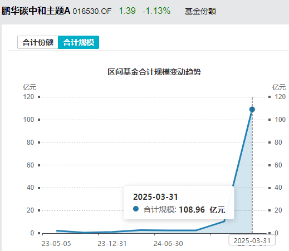This screenshot has width=289, height=251.
Task: Click the fund code 016530.OF
Action: pos(92,11)
